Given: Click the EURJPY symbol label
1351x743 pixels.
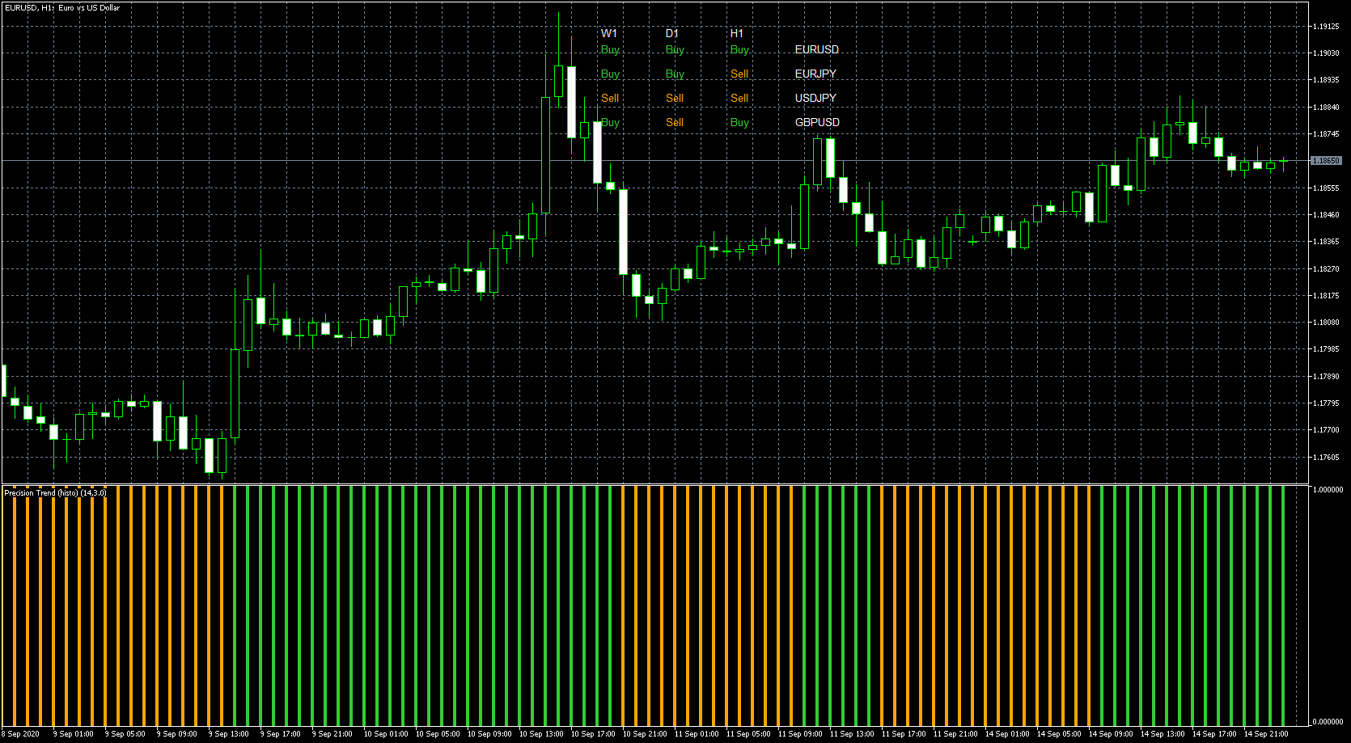Looking at the screenshot, I should coord(815,74).
